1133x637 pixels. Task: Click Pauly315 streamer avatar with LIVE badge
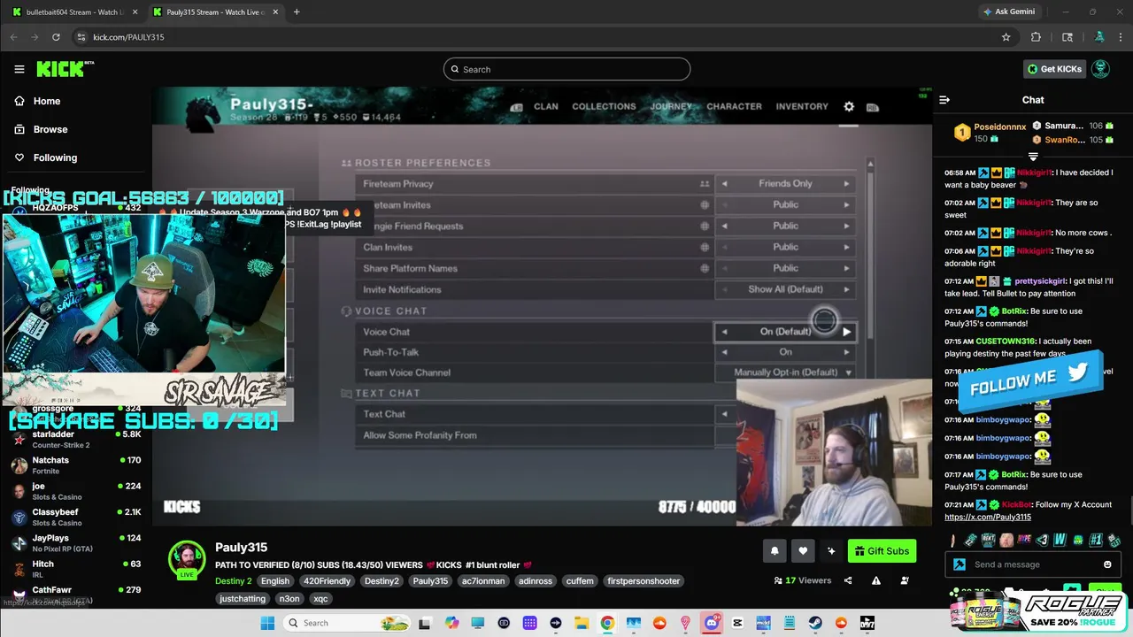[187, 559]
